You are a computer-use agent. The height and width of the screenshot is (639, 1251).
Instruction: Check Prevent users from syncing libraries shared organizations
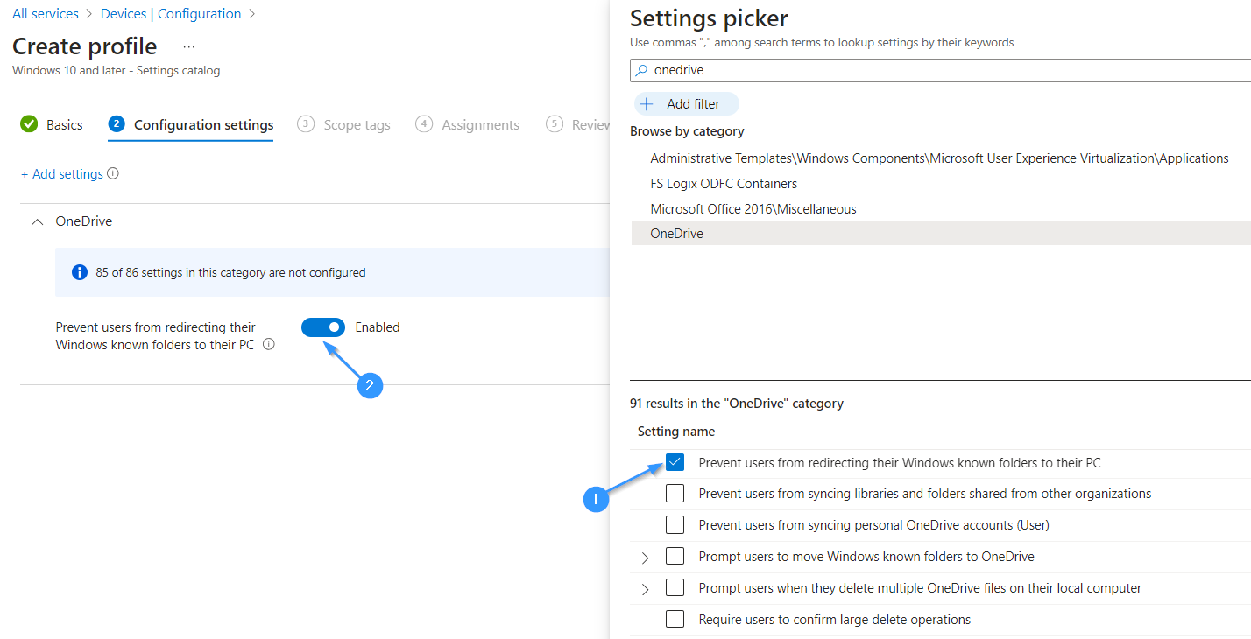pyautogui.click(x=675, y=494)
